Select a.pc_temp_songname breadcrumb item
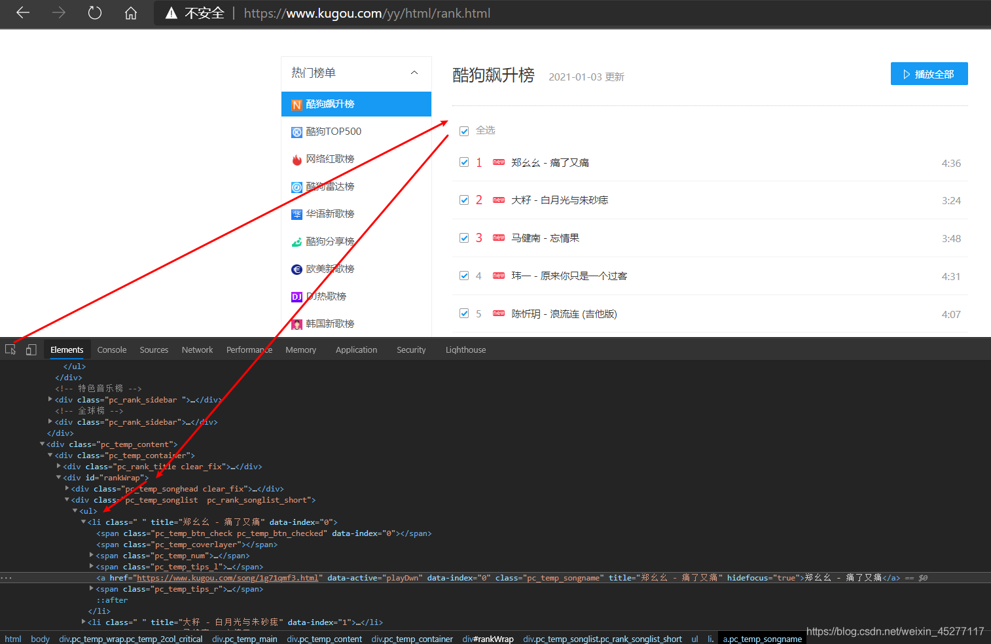The height and width of the screenshot is (644, 991). [762, 639]
